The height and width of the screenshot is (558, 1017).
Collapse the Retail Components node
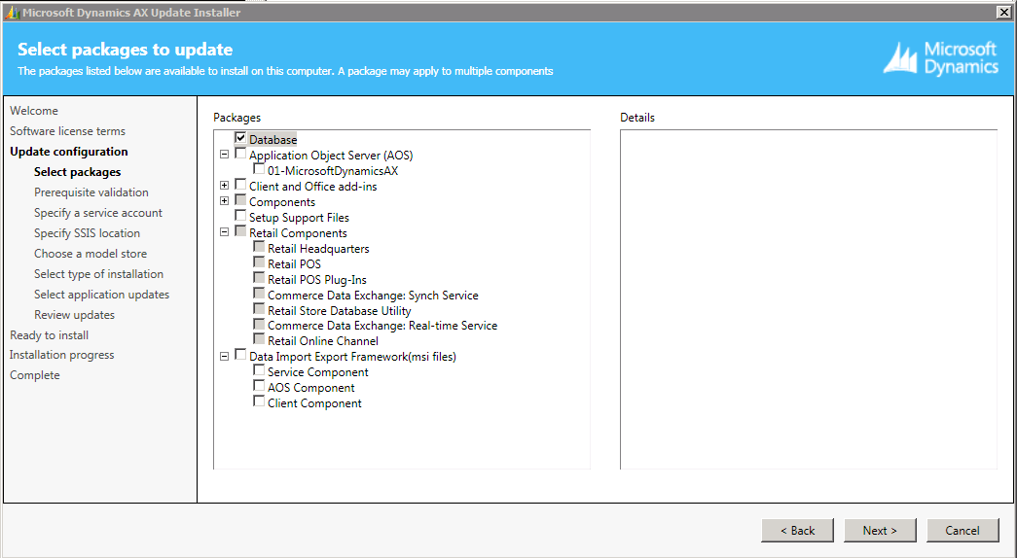pos(225,232)
